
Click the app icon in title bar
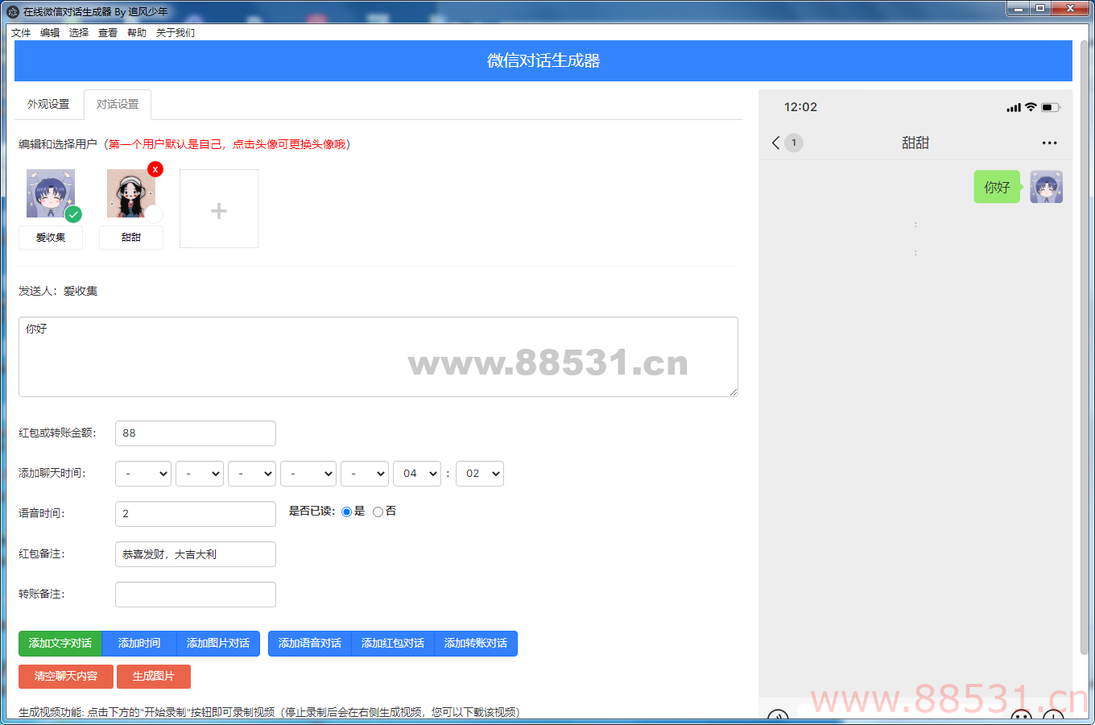click(13, 11)
